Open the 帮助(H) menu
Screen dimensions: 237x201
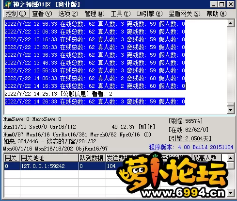[x=217, y=14]
